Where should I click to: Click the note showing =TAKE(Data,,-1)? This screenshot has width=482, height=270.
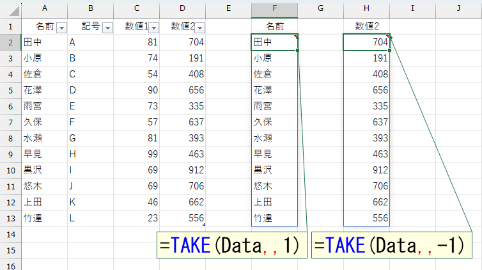[x=392, y=245]
